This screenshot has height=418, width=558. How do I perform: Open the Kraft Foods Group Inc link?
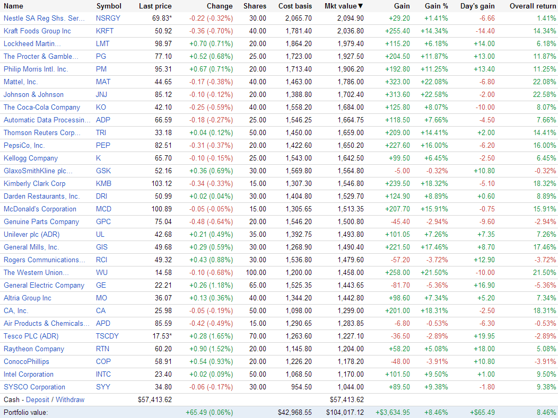point(37,31)
